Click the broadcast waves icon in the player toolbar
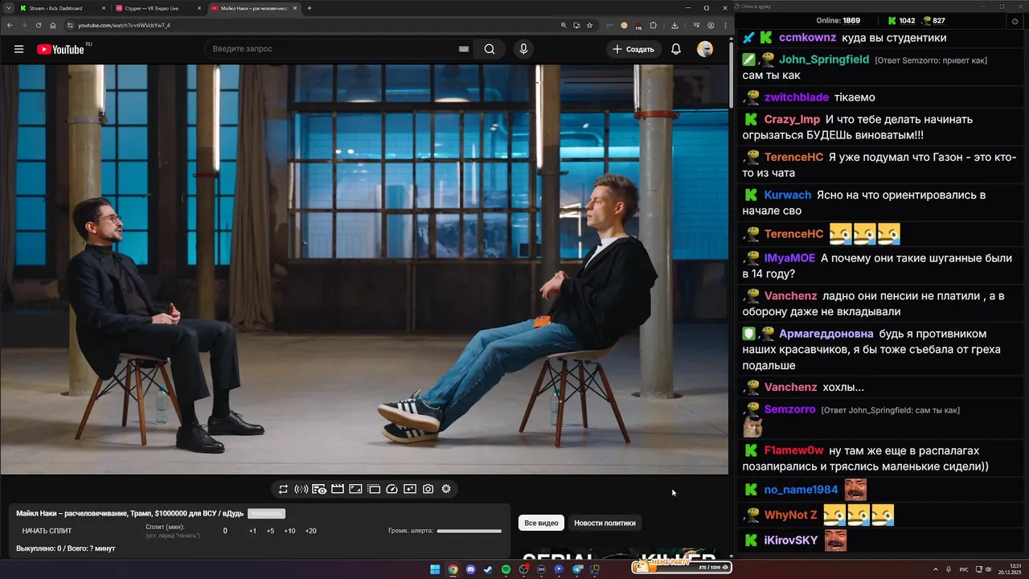1029x579 pixels. pyautogui.click(x=301, y=489)
